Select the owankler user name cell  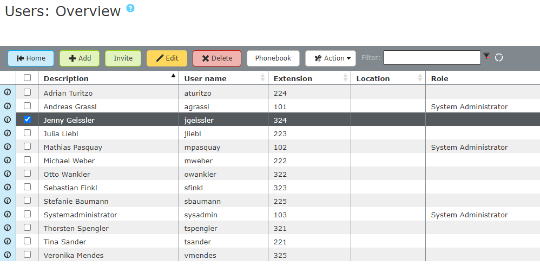[223, 174]
